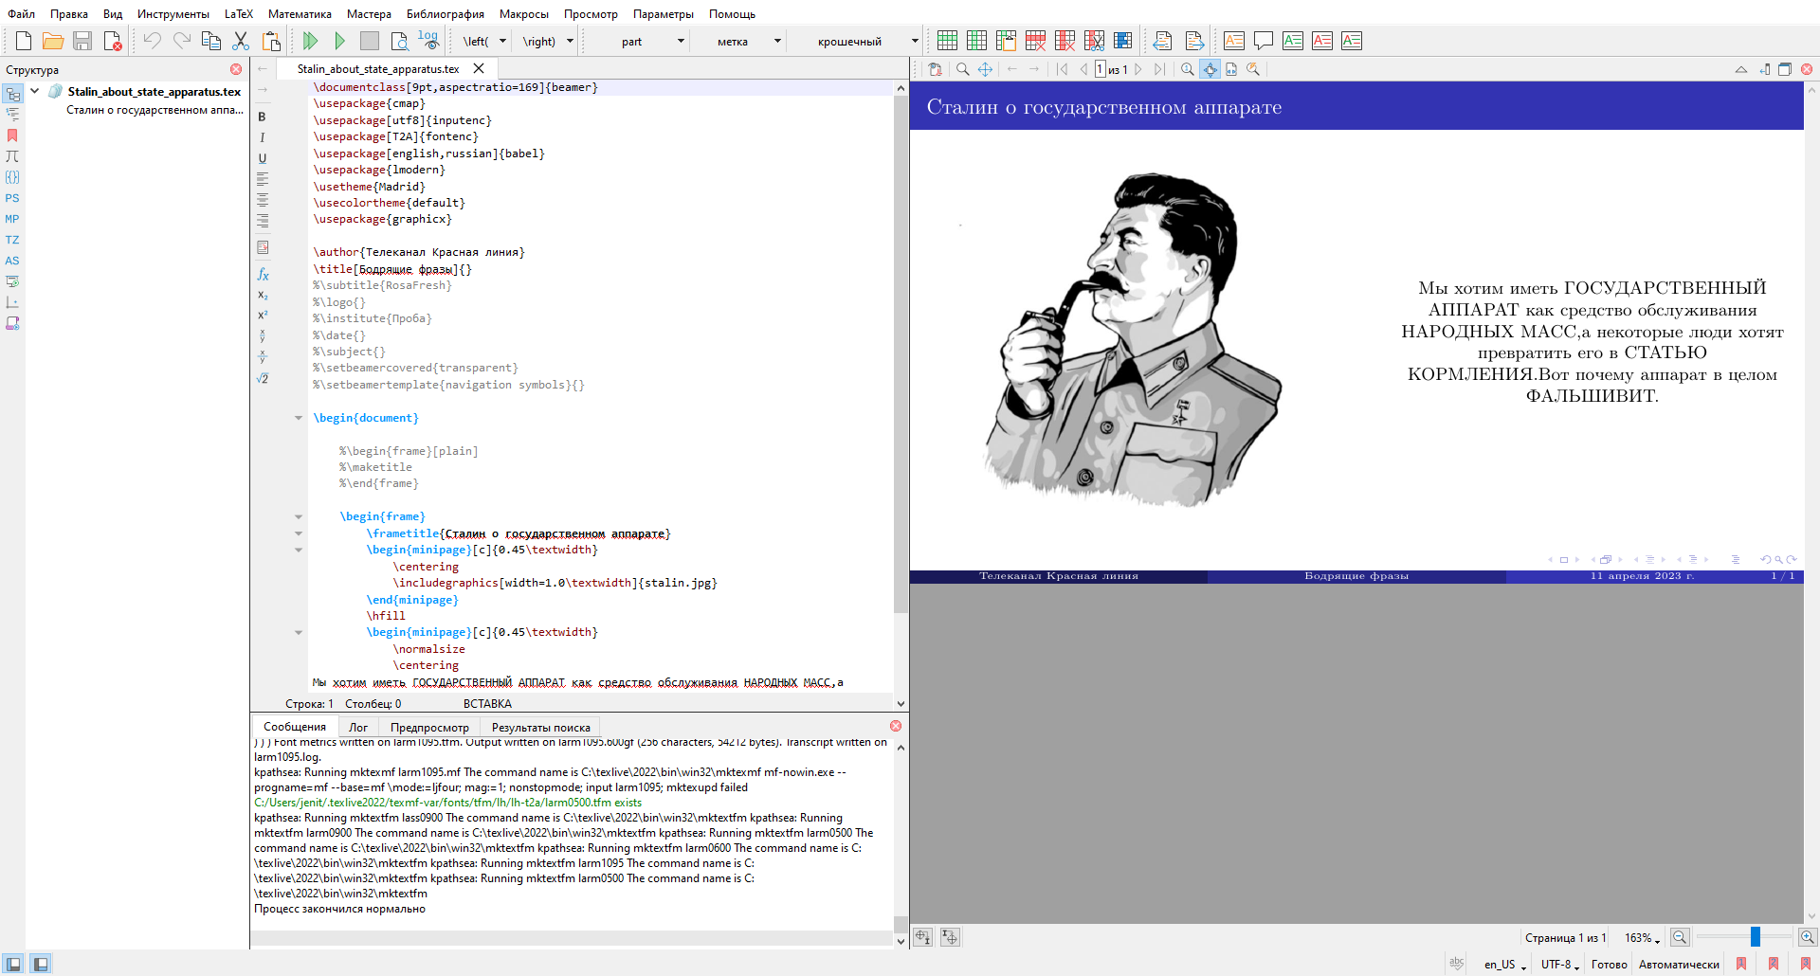The height and width of the screenshot is (976, 1820).
Task: Click the green larm0500.tfm path link in messages
Action: (x=447, y=803)
